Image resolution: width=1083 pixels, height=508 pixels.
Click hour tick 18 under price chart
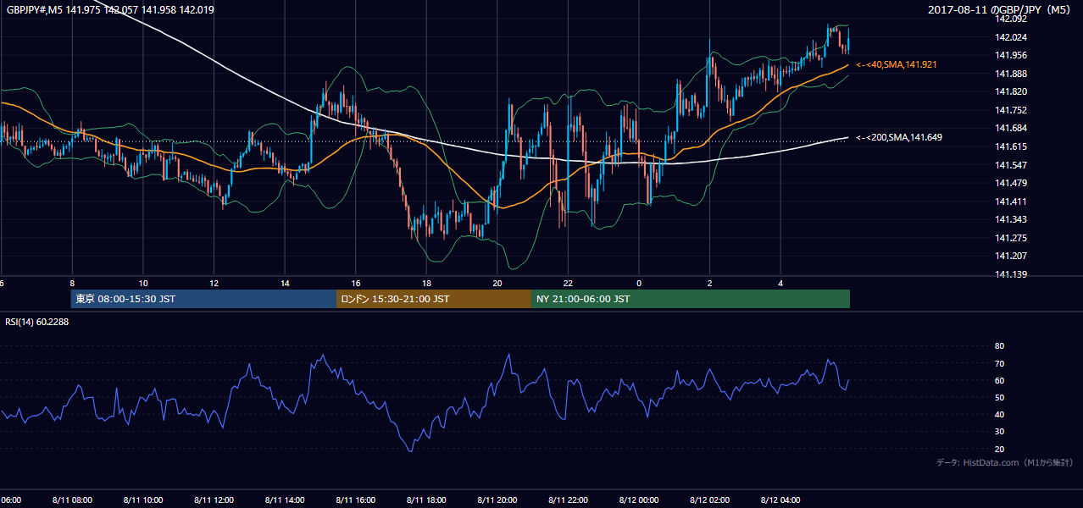pyautogui.click(x=426, y=284)
